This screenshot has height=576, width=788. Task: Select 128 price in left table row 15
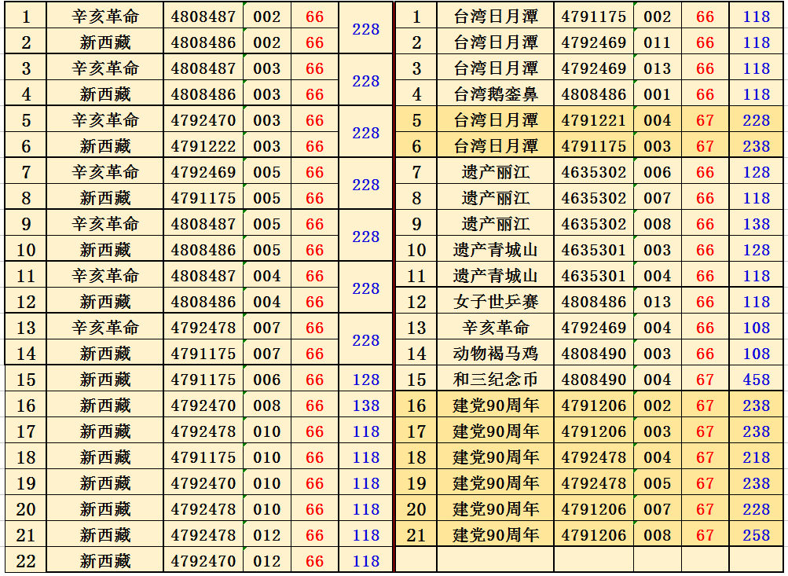(x=365, y=380)
